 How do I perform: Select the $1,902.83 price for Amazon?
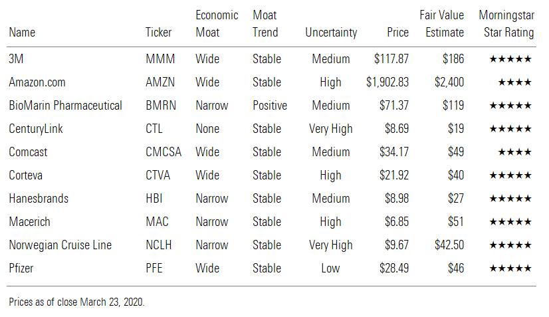387,82
